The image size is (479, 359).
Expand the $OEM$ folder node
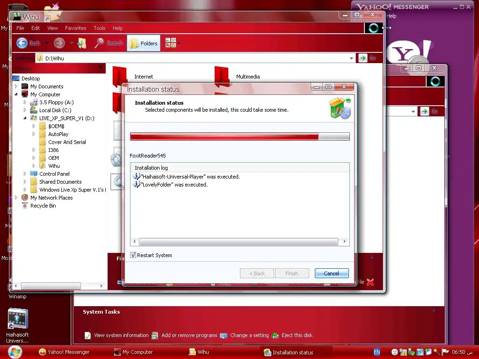(x=34, y=126)
